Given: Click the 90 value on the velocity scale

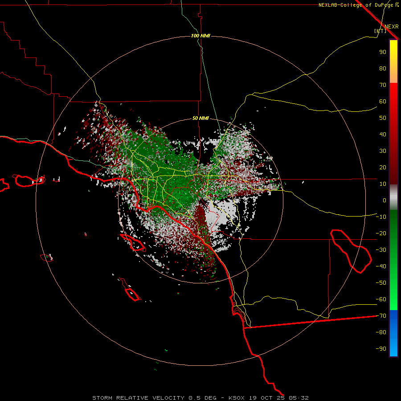Looking at the screenshot, I should point(383,52).
